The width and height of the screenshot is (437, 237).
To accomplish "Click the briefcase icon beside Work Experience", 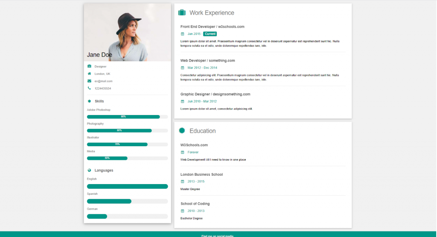I will coord(182,12).
